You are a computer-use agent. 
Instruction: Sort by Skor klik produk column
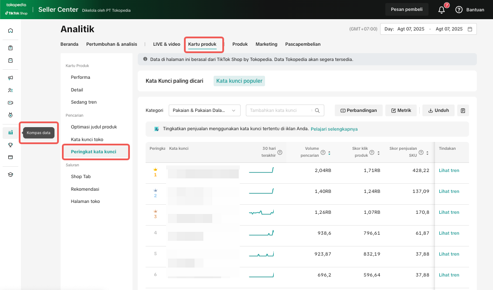[378, 153]
